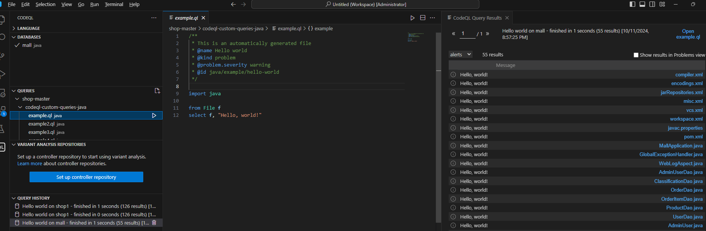Open editor More Actions menu
The image size is (706, 231).
(x=432, y=18)
